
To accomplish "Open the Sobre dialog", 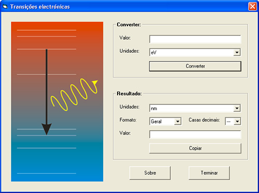I will click(x=150, y=173).
